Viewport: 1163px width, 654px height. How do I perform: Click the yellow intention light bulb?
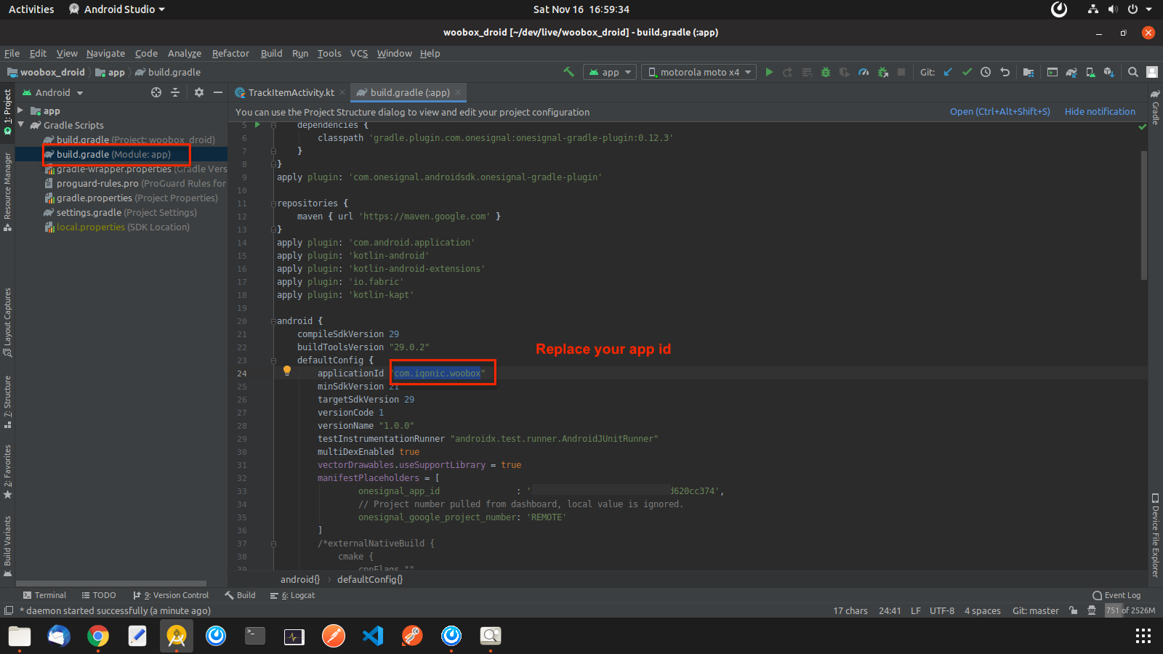pos(287,371)
